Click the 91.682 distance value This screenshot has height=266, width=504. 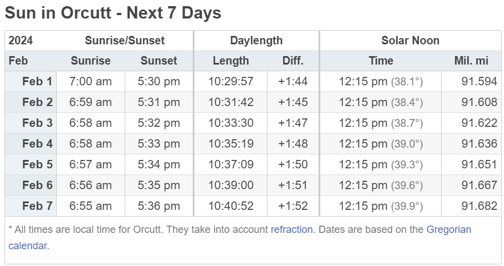click(x=479, y=206)
